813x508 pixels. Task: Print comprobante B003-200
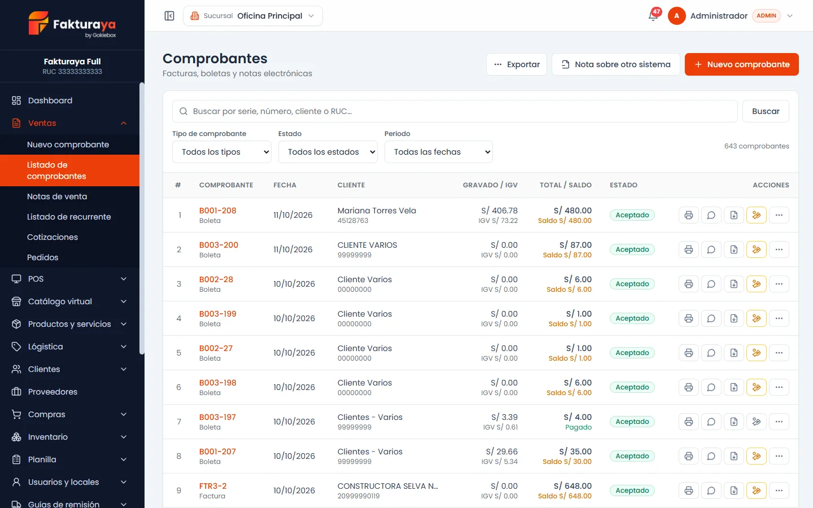tap(689, 249)
